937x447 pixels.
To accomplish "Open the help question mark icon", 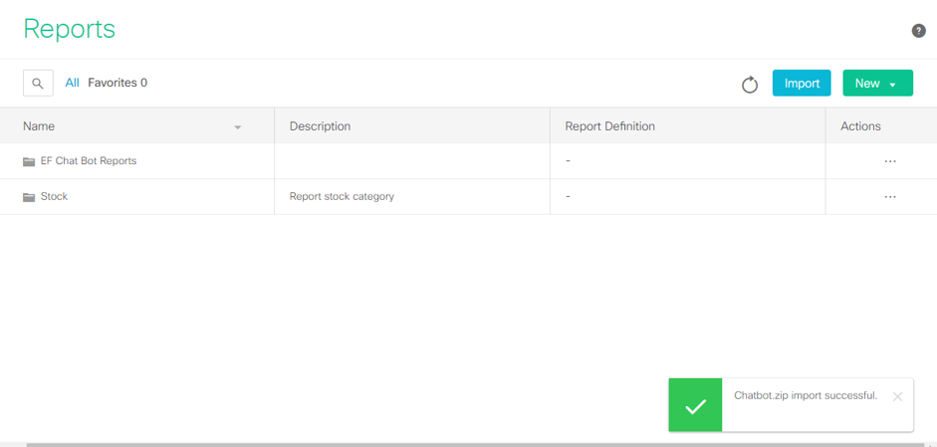I will pyautogui.click(x=918, y=31).
